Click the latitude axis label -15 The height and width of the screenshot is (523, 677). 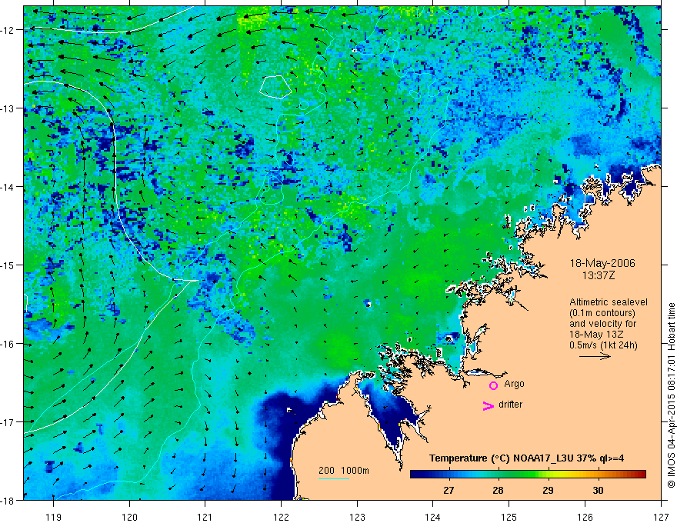pos(8,265)
